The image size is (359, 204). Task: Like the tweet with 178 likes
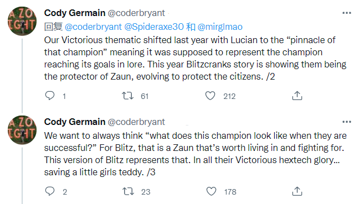point(211,191)
